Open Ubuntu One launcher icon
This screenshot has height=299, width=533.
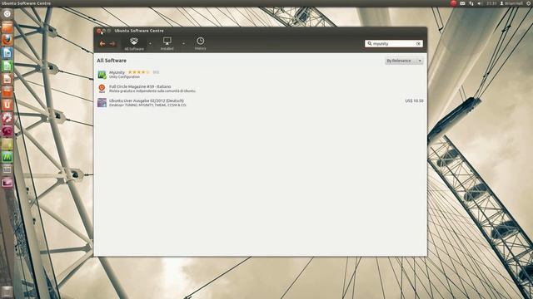[7, 105]
